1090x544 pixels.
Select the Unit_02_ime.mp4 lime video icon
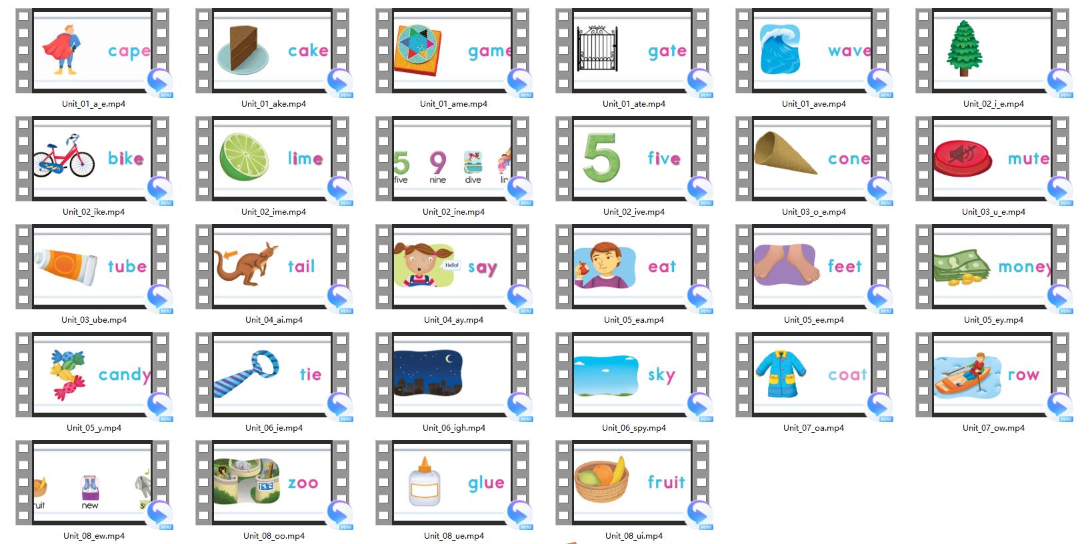[x=272, y=159]
